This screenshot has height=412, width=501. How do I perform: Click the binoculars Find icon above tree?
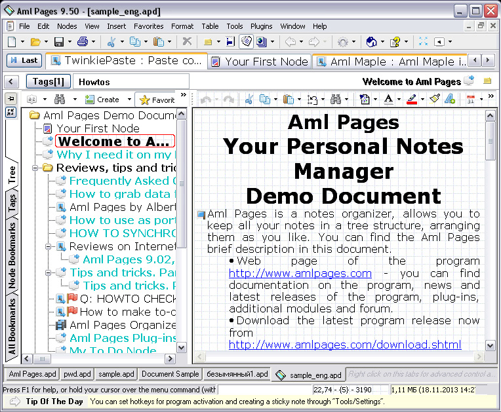coord(60,100)
